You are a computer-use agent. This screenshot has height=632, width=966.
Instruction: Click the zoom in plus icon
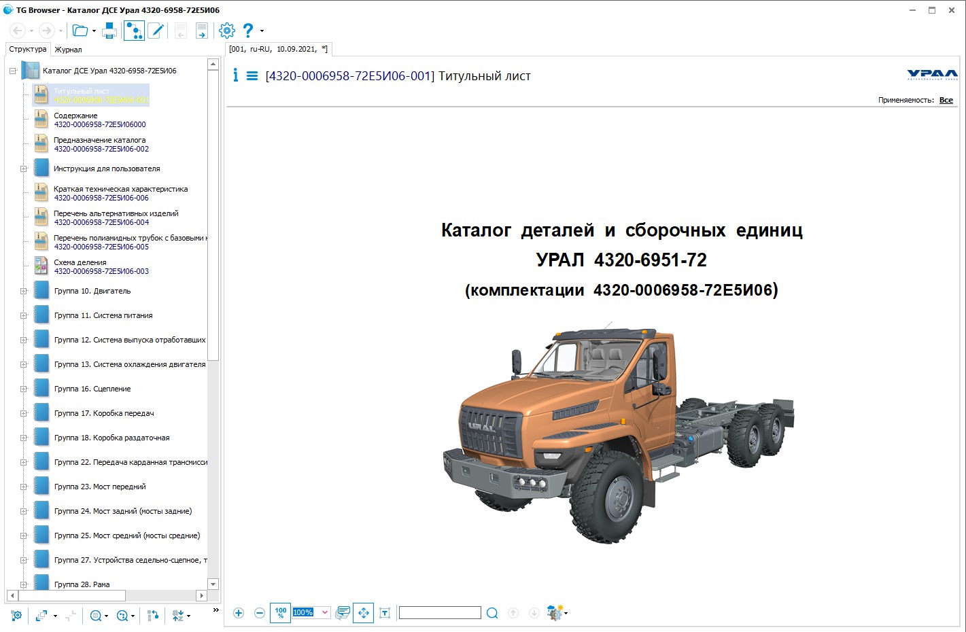(239, 613)
